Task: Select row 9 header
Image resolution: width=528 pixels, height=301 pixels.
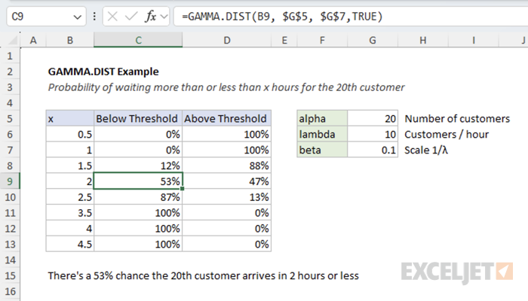Action: 10,181
